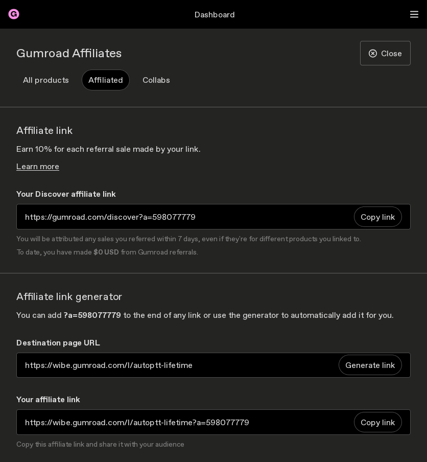Select the Affiliated tab

coord(106,80)
